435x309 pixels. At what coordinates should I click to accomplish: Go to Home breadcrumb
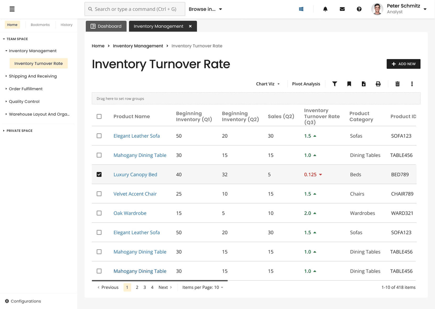pos(98,46)
